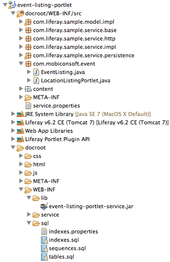
Task: Click the indexes.properties file icon
Action: pos(44,231)
